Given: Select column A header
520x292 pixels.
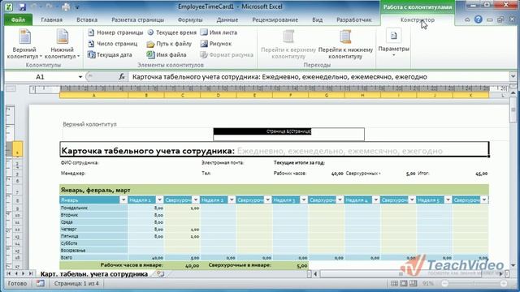Looking at the screenshot, I should click(94, 96).
